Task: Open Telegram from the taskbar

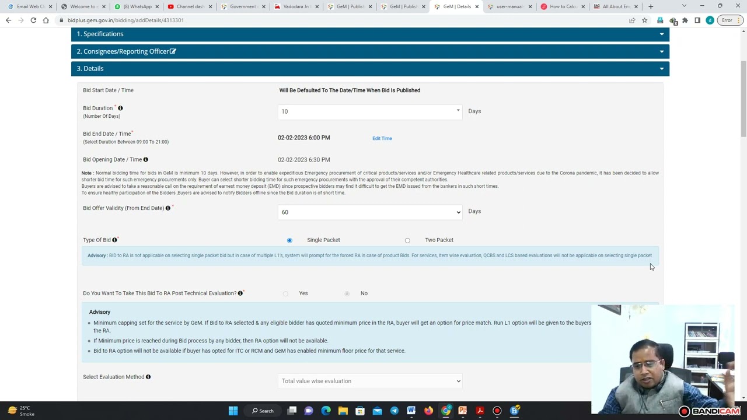Action: click(x=395, y=411)
